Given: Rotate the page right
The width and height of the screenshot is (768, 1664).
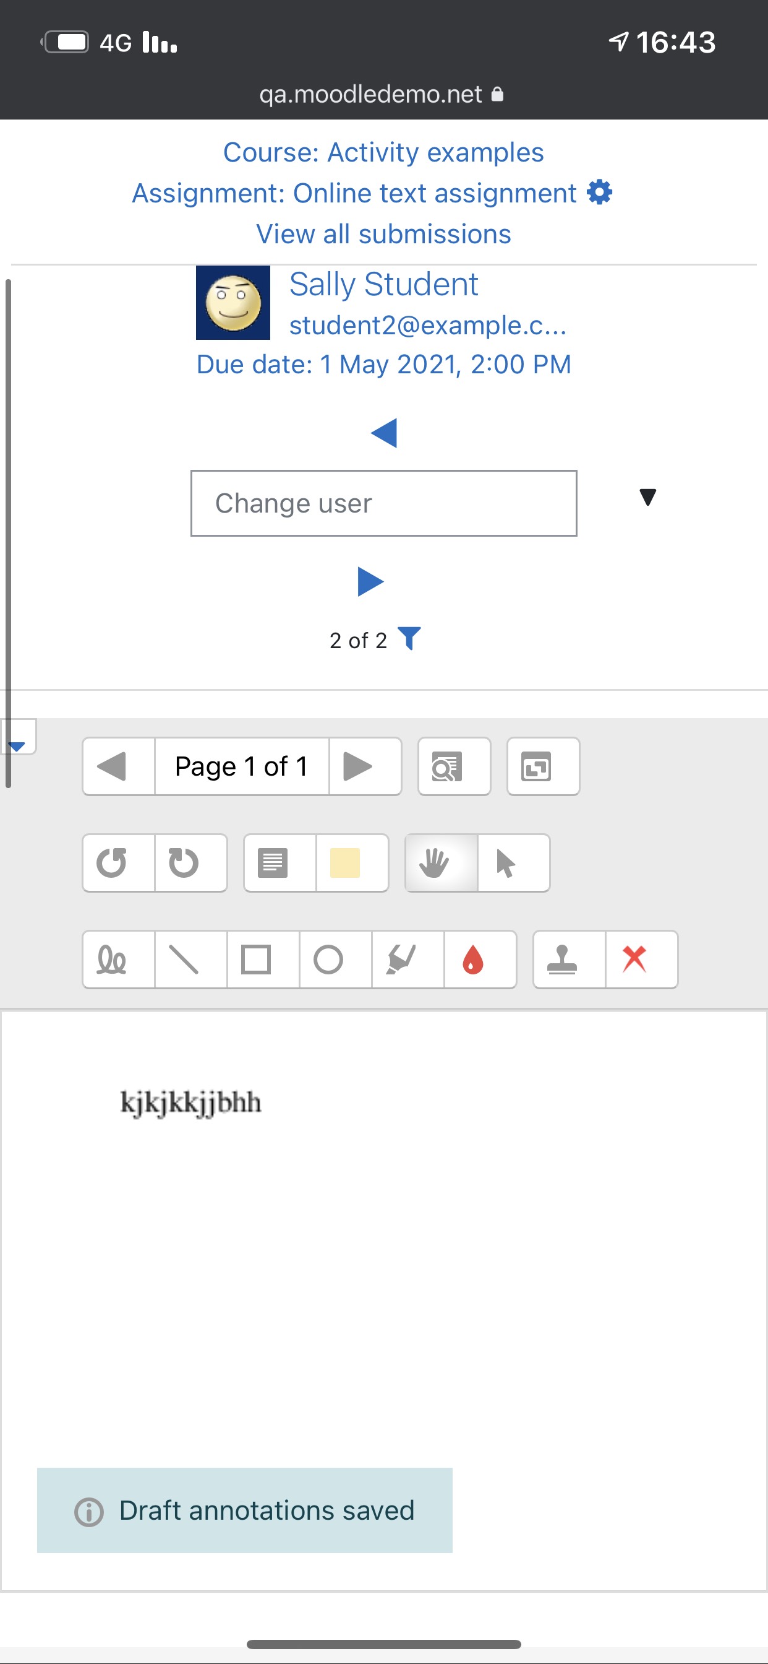Looking at the screenshot, I should pos(191,863).
